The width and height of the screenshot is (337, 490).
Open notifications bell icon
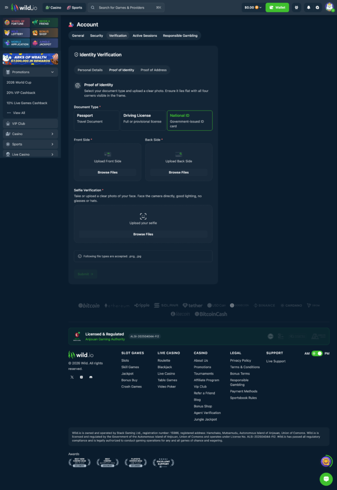[309, 8]
